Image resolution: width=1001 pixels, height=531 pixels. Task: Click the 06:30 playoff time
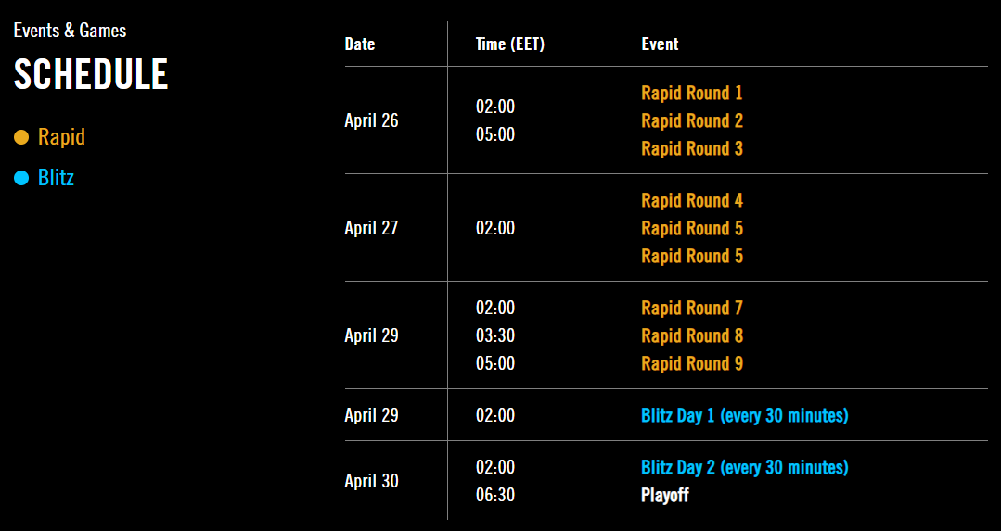[x=494, y=495]
